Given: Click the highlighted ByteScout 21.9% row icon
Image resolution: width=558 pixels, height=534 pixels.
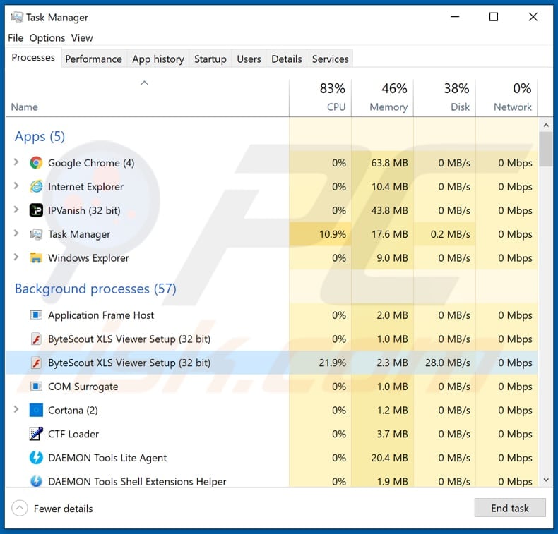Looking at the screenshot, I should pos(36,363).
